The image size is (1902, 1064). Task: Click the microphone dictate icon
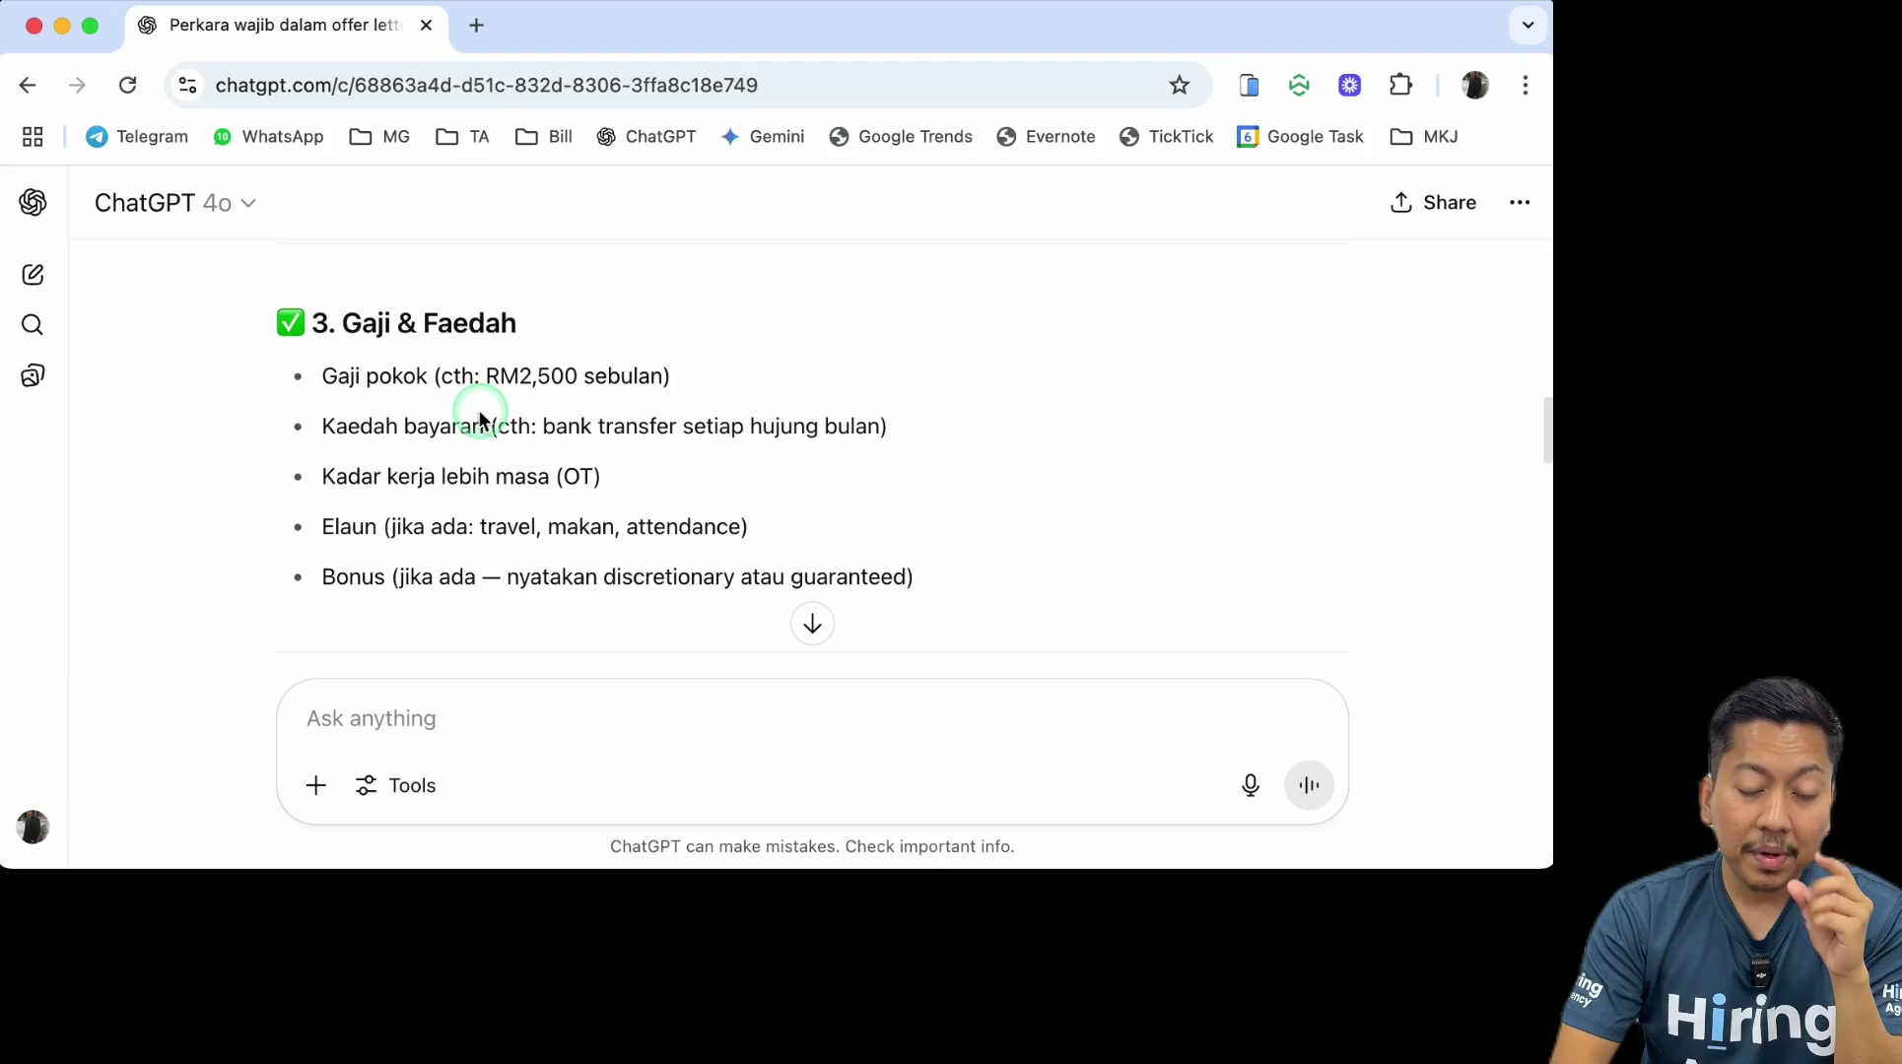coord(1251,785)
